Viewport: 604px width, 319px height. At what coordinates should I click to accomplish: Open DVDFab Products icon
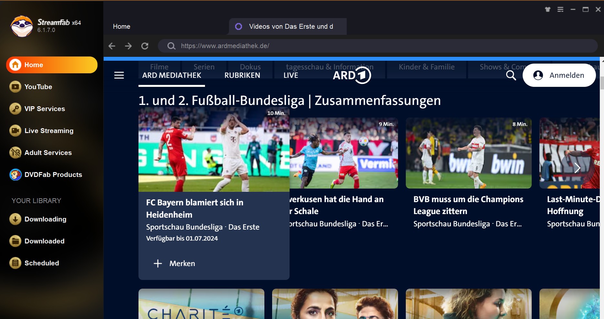click(x=15, y=175)
